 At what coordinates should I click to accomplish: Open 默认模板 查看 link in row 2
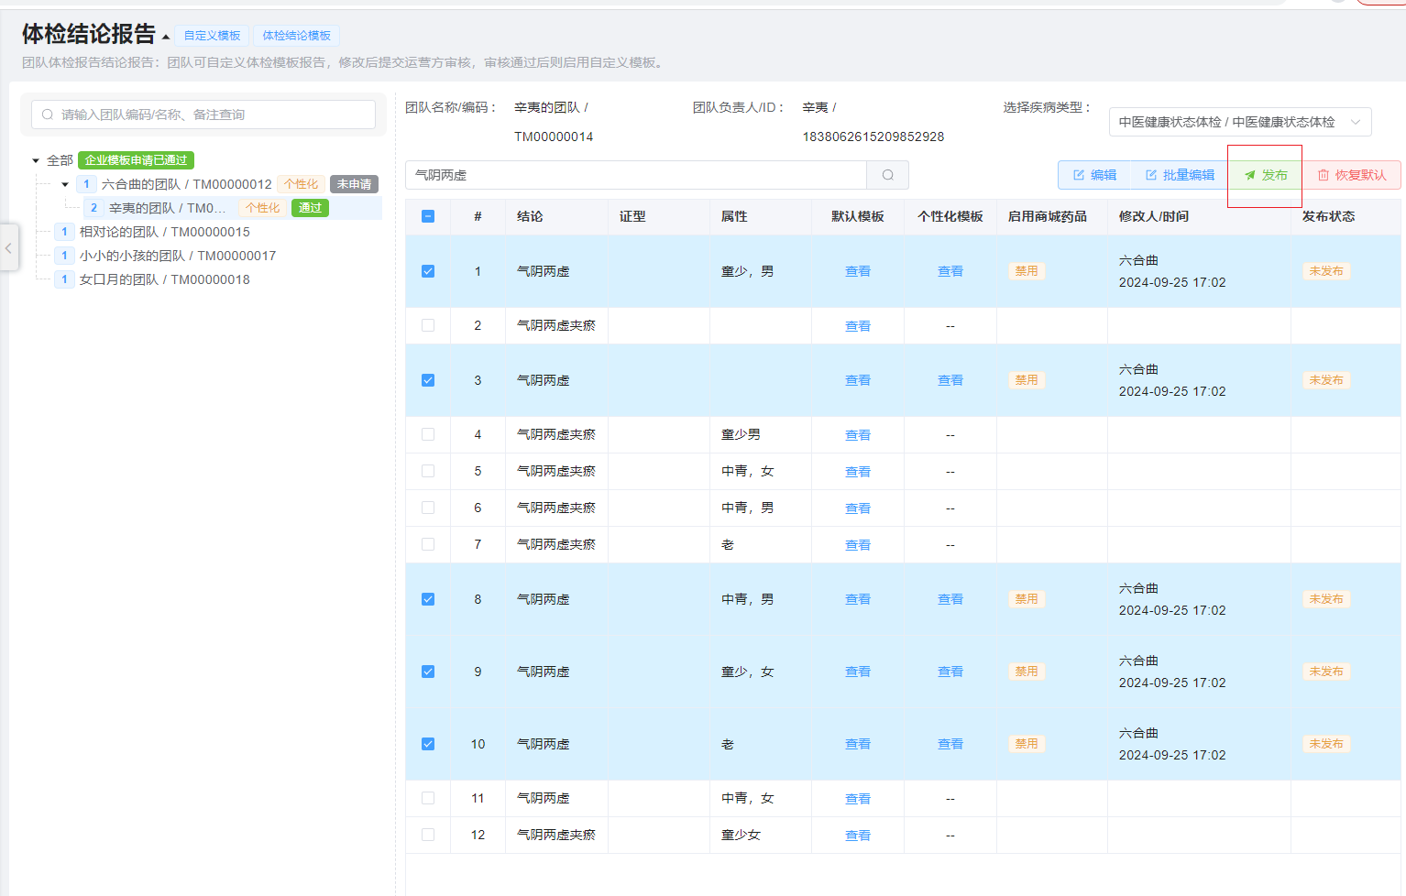858,326
